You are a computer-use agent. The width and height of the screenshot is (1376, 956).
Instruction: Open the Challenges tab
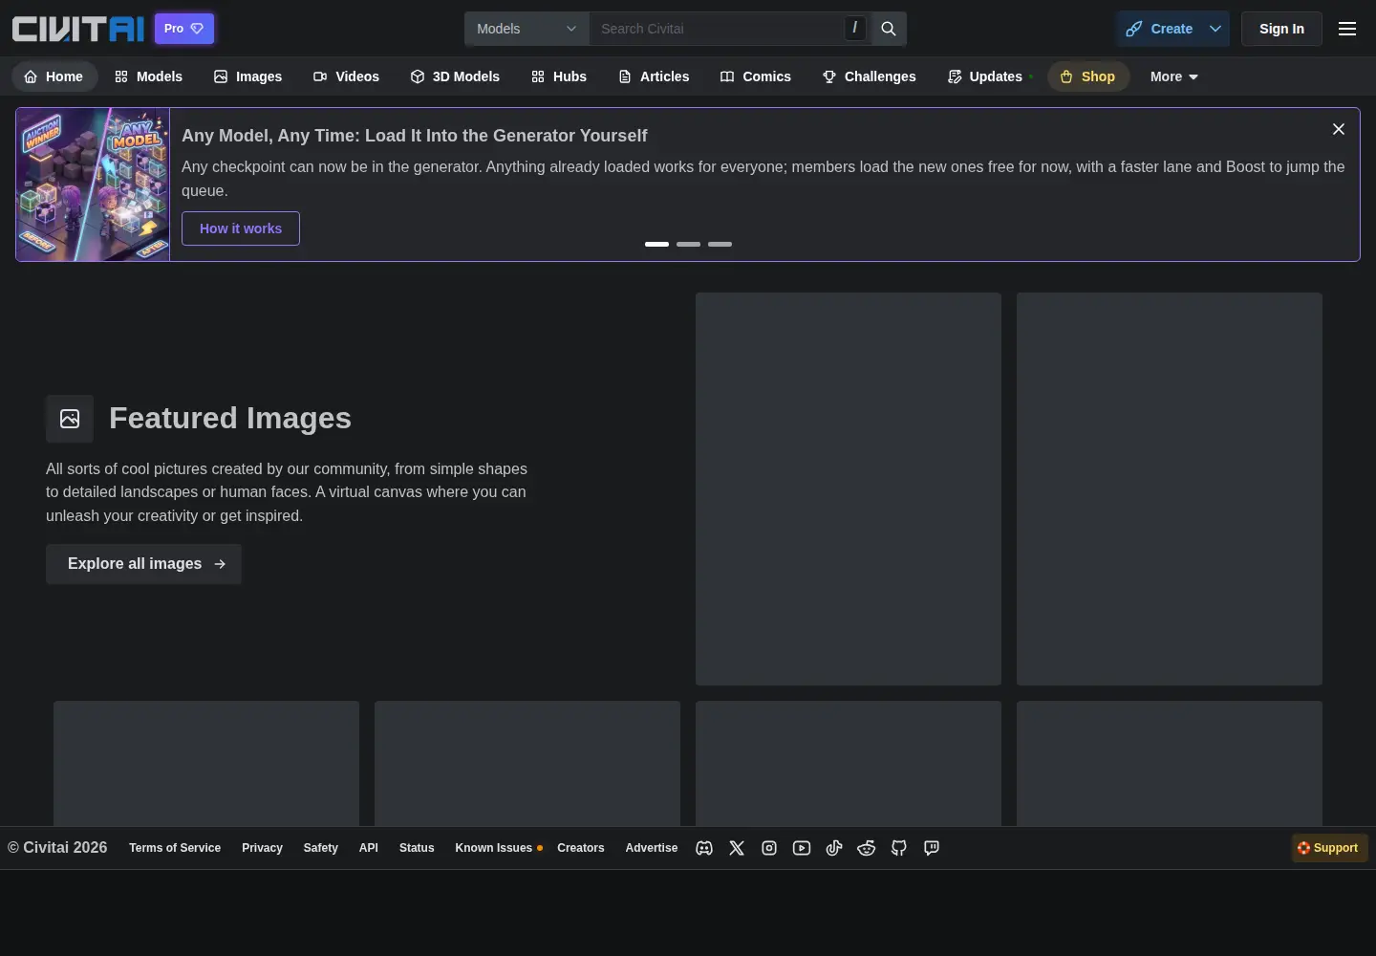pos(870,76)
